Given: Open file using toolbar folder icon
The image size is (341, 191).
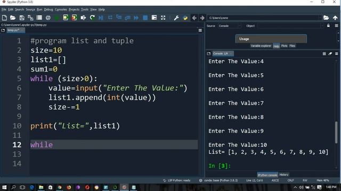Looking at the screenshot, I should tap(13, 18).
